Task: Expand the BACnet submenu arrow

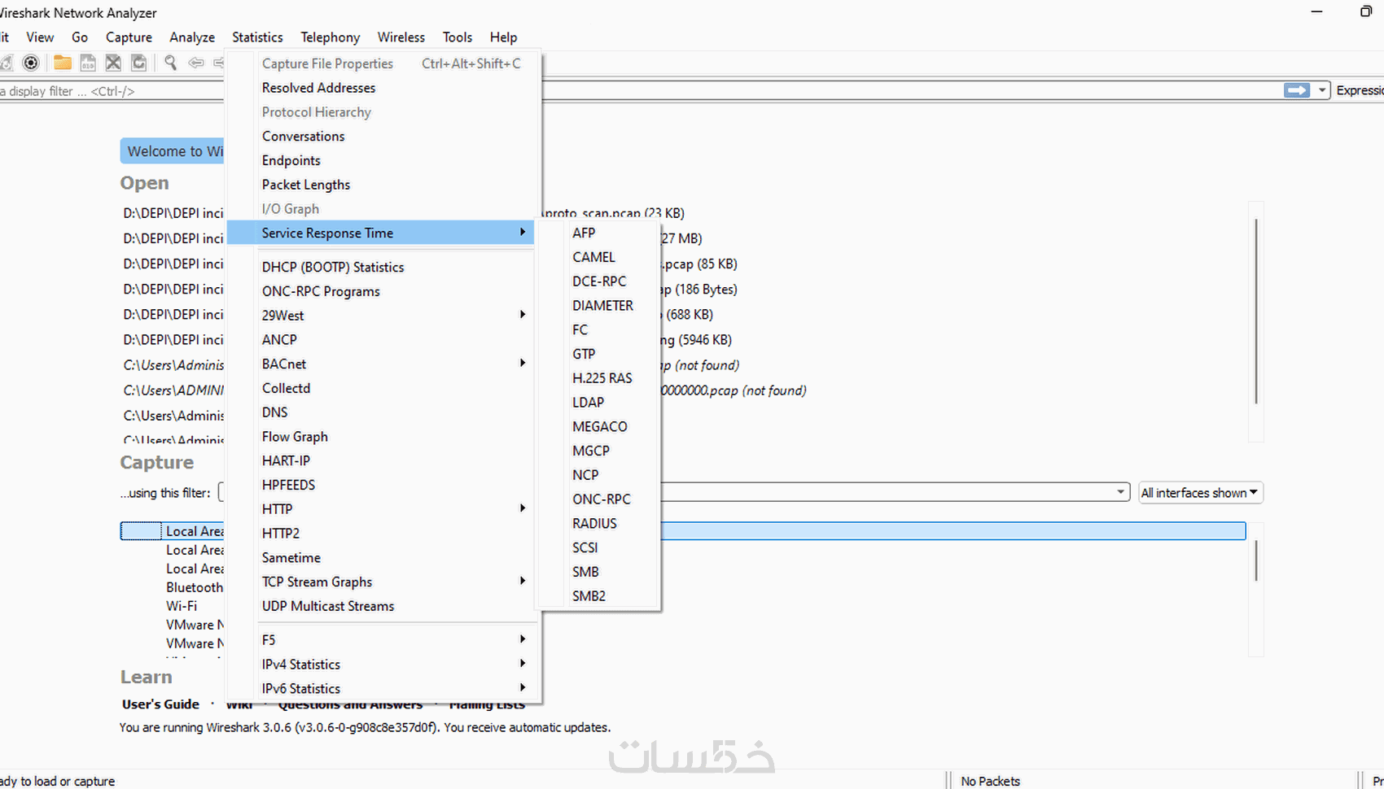Action: pyautogui.click(x=523, y=363)
